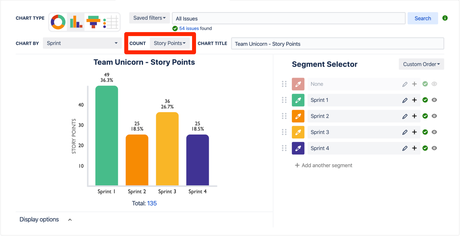The image size is (460, 236).
Task: Click the green info icon
Action: pyautogui.click(x=445, y=18)
